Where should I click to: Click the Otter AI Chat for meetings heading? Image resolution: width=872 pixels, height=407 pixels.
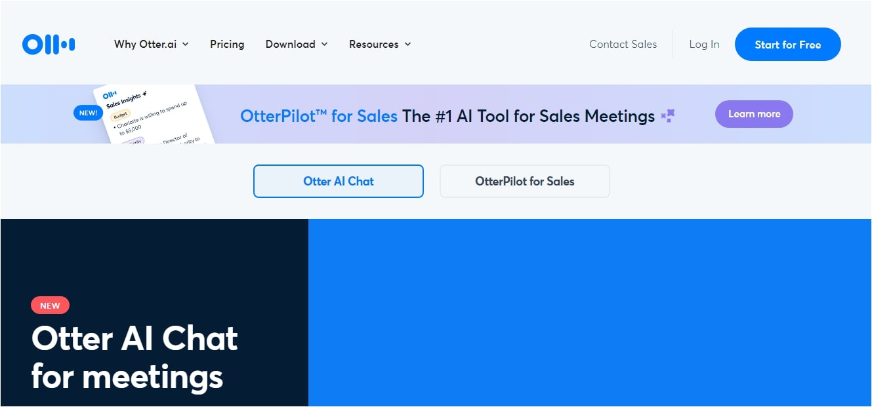[x=135, y=358]
